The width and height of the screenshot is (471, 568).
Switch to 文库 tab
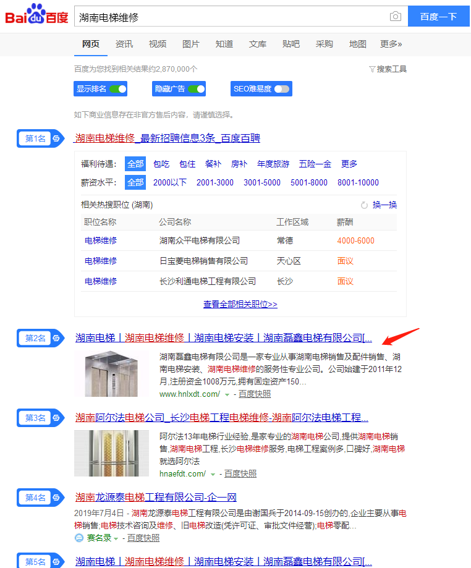click(258, 45)
